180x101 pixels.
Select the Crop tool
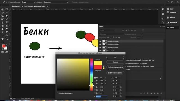[3, 16]
